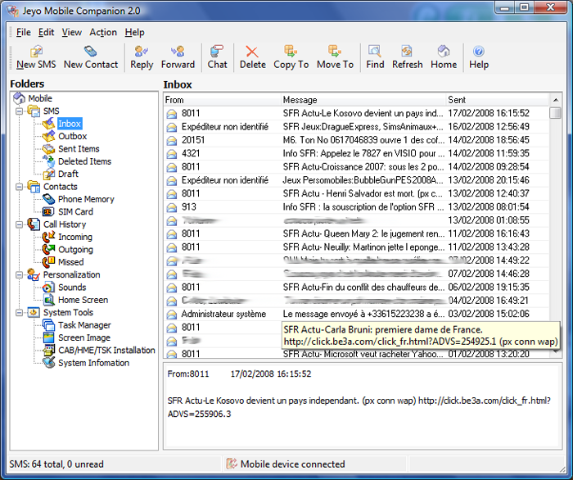The image size is (573, 480).
Task: Click the message list scroll-up arrow
Action: [556, 100]
